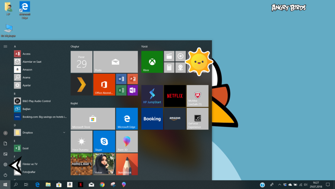Open the Office Abonel... tile
The width and height of the screenshot is (335, 189).
point(104,85)
